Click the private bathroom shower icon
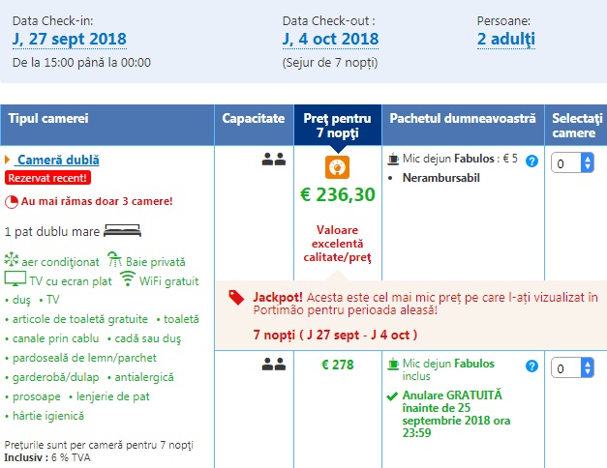Screen dimensions: 607x468 tap(114, 261)
